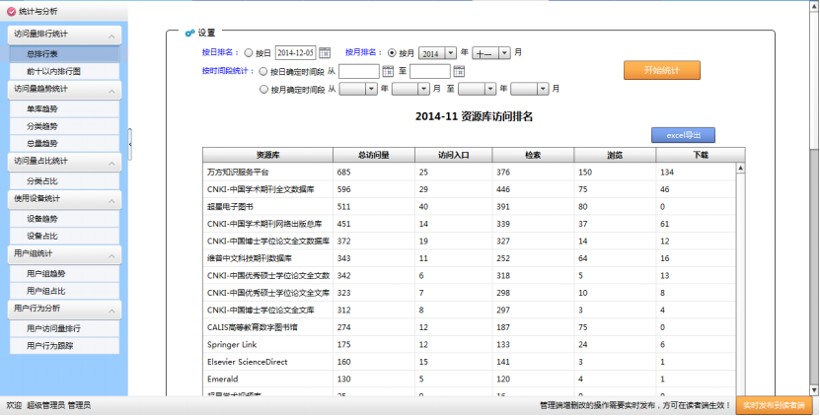Image resolution: width=820 pixels, height=416 pixels.
Task: Collapse the 访问量排行统计 section
Action: 112,35
